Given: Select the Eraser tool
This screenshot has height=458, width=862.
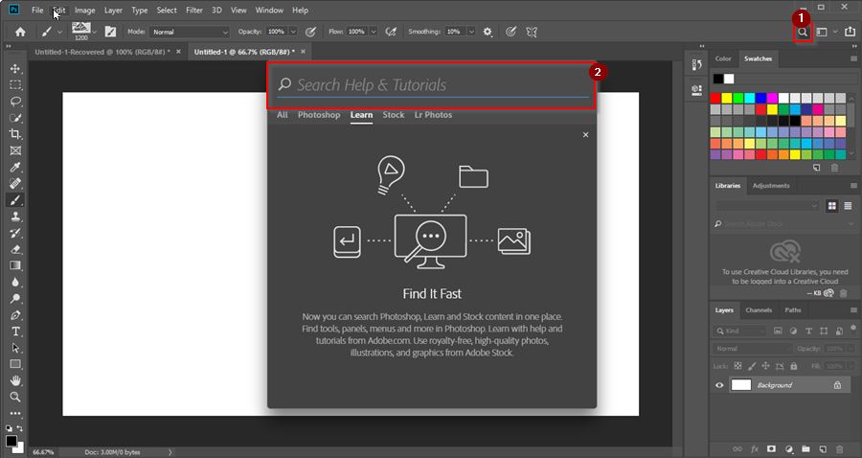Looking at the screenshot, I should [15, 250].
